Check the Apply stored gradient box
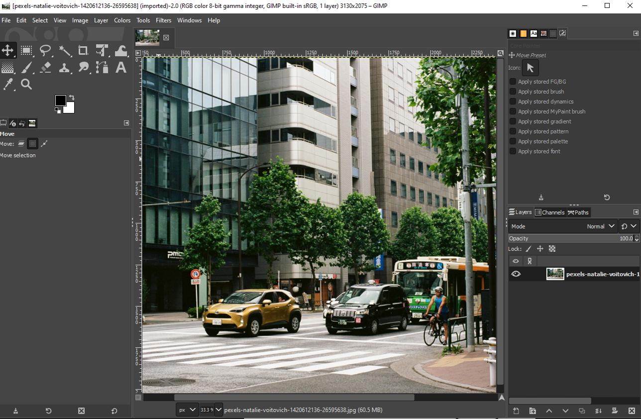 [x=512, y=121]
